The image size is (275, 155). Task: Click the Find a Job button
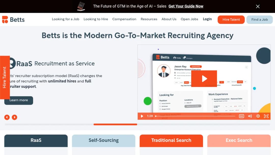[x=259, y=19]
